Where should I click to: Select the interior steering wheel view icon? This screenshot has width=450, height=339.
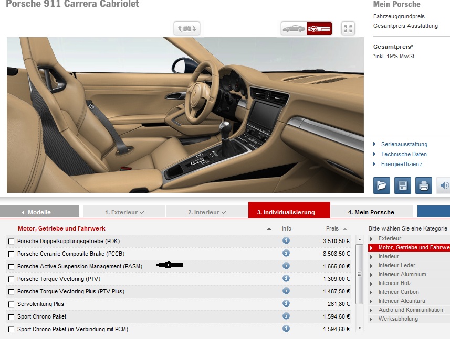coord(319,29)
